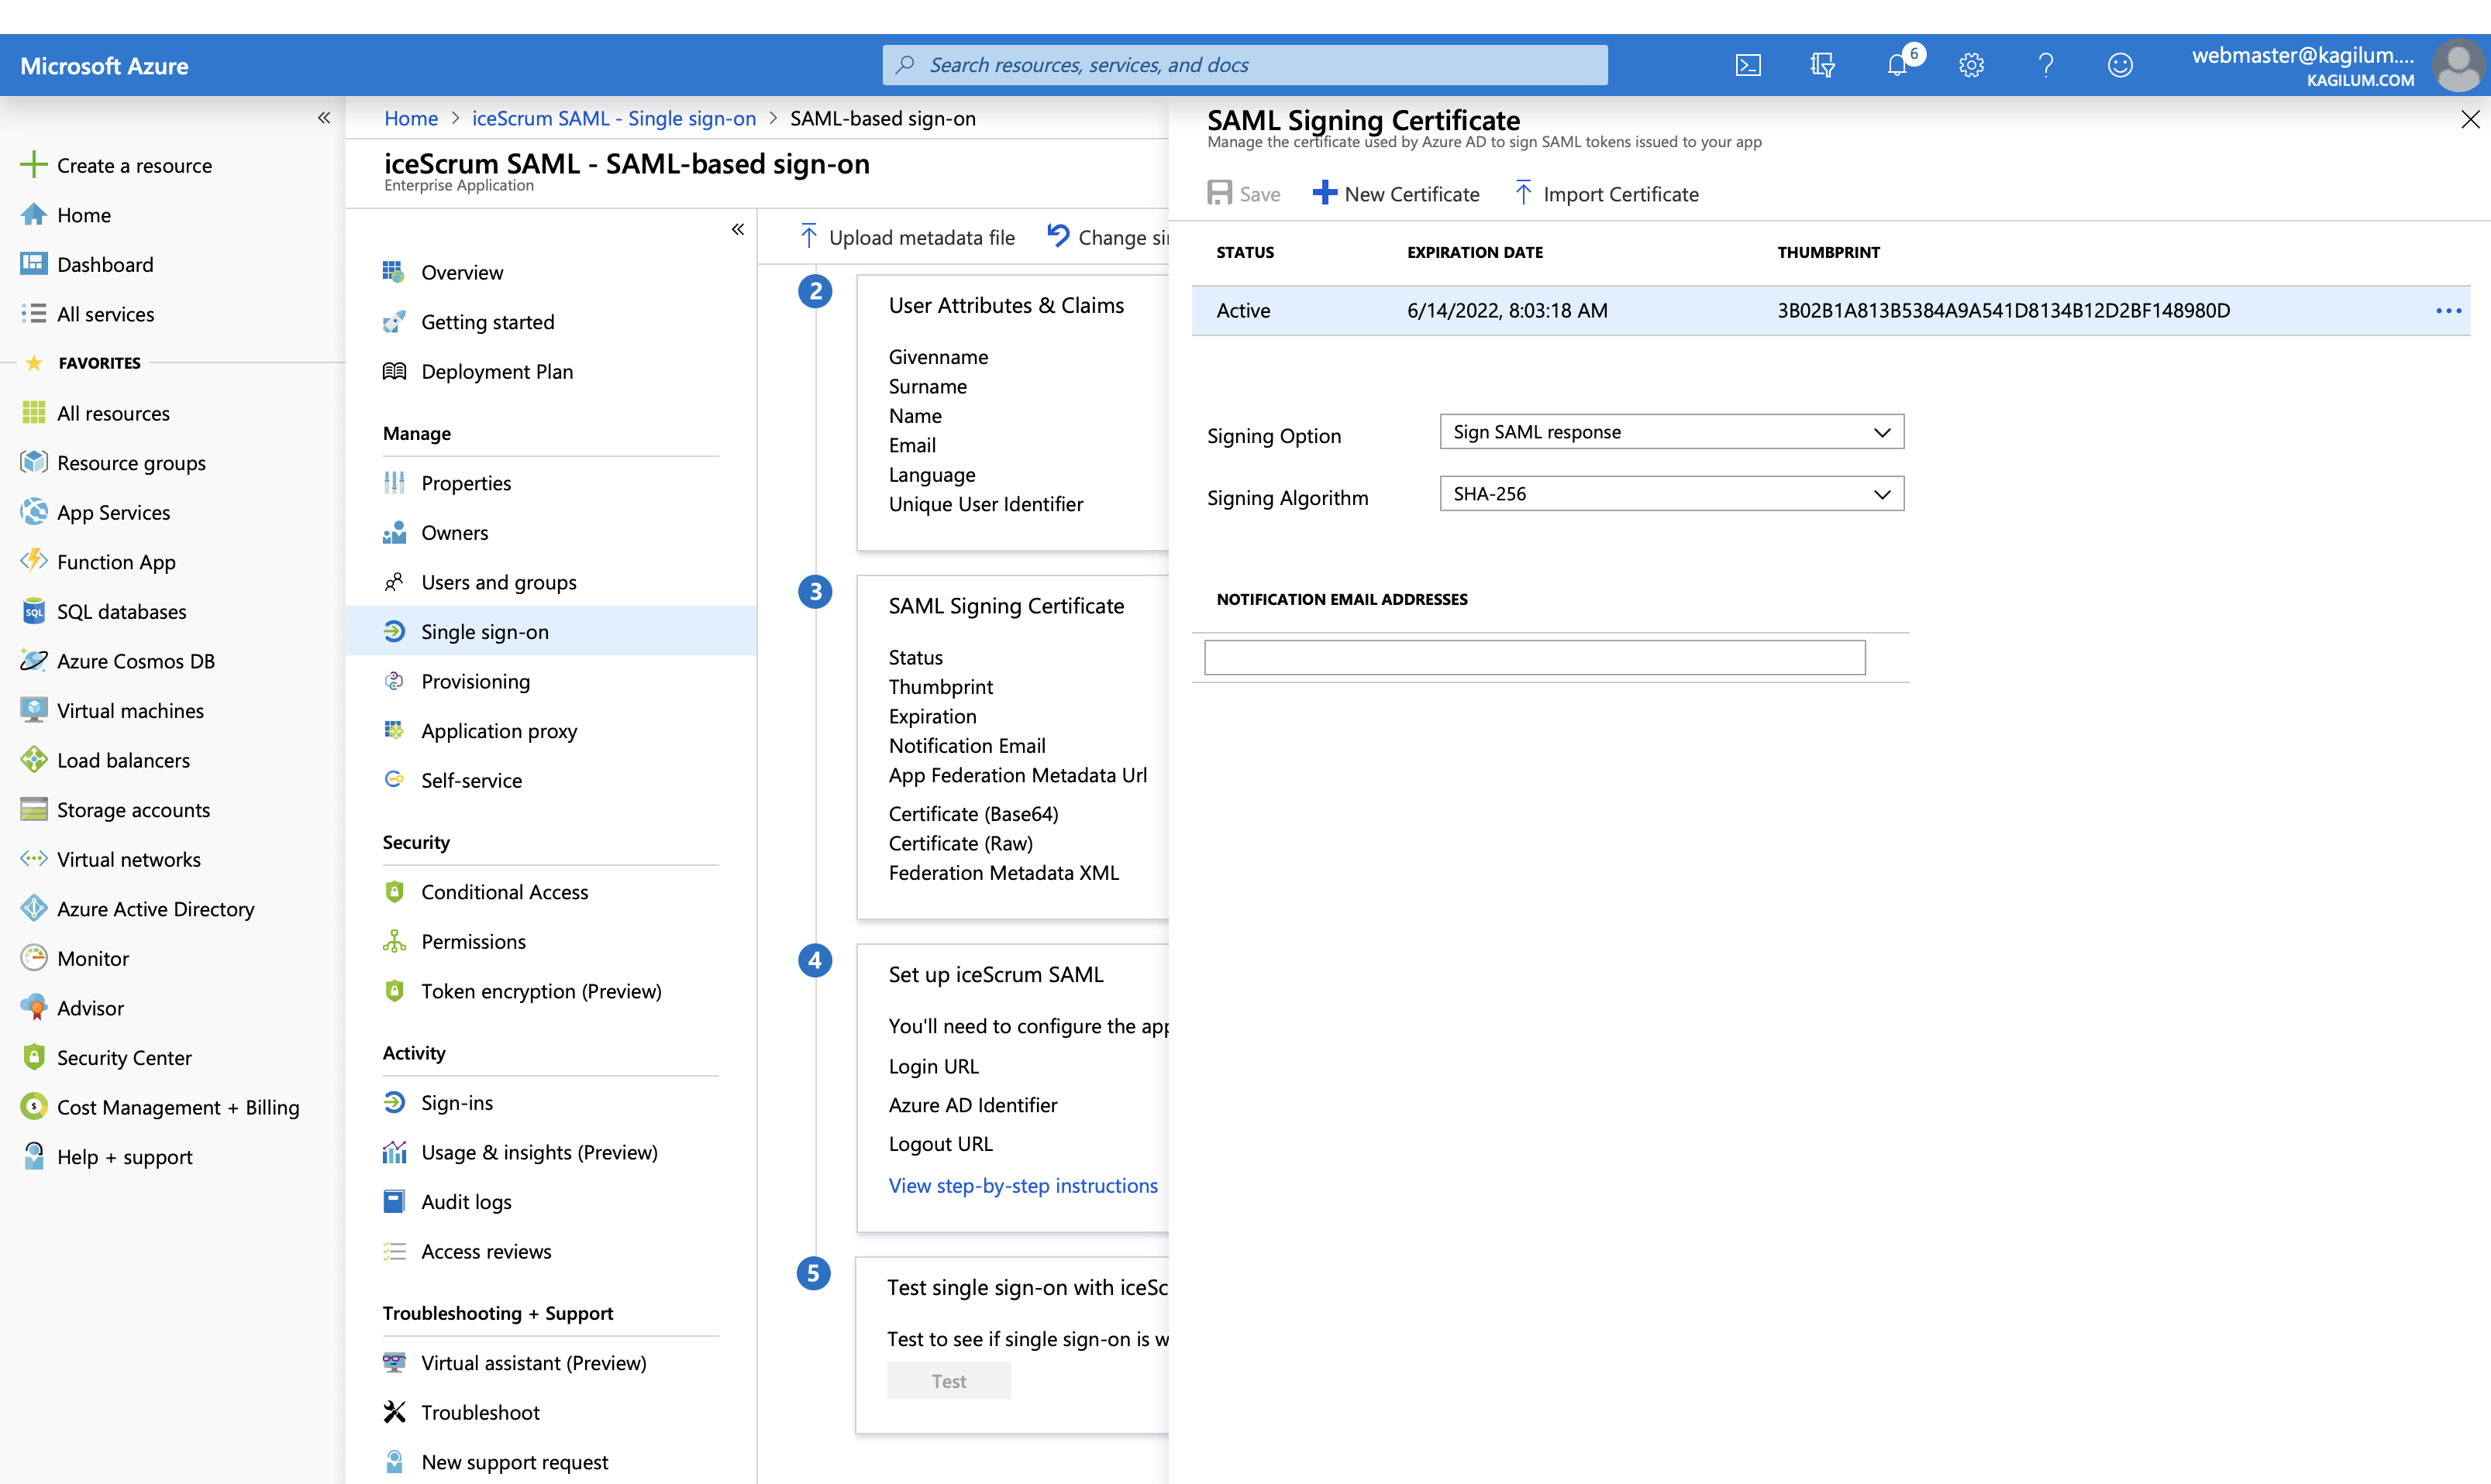
Task: Click New Certificate button
Action: (1396, 193)
